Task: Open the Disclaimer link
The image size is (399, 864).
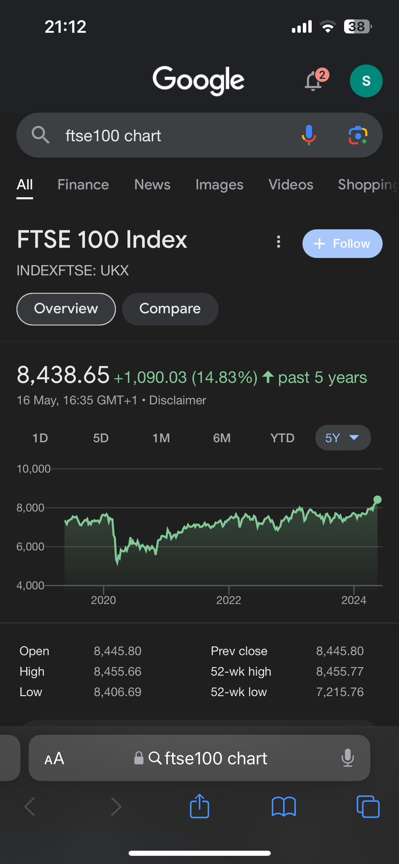Action: [x=178, y=400]
